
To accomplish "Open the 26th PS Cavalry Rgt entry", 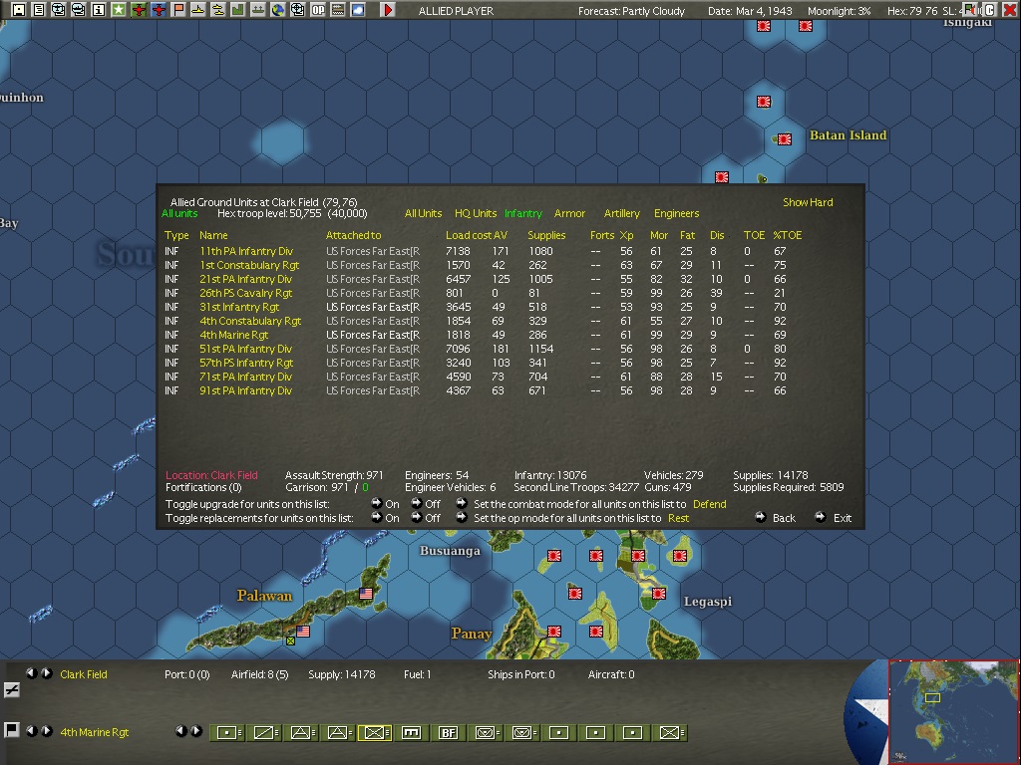I will (245, 294).
